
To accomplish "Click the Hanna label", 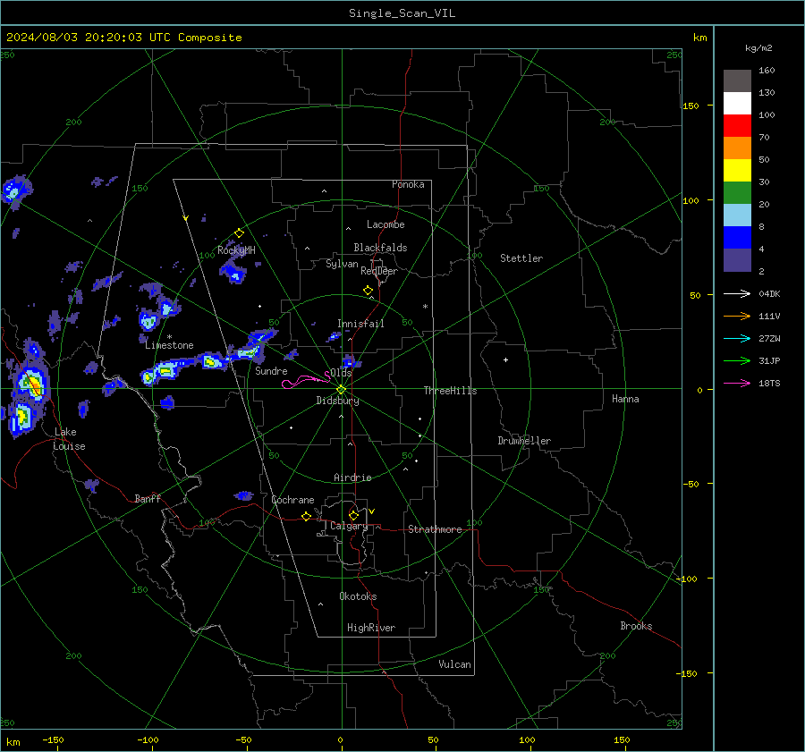I will coord(625,399).
